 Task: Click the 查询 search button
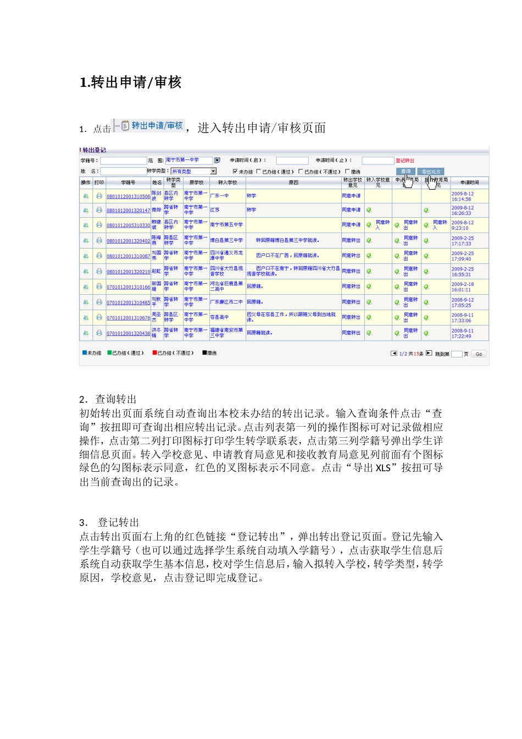coord(406,172)
